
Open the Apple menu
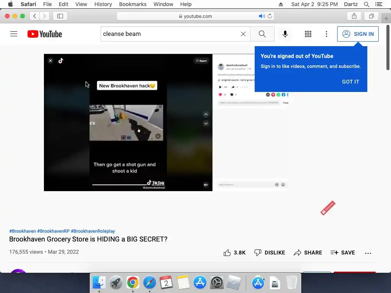pos(10,4)
